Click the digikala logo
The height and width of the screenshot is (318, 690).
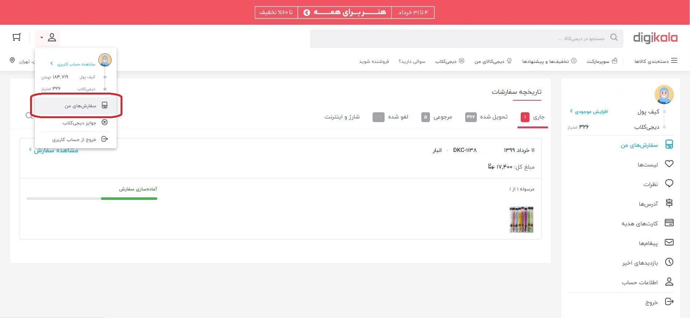[x=655, y=38]
